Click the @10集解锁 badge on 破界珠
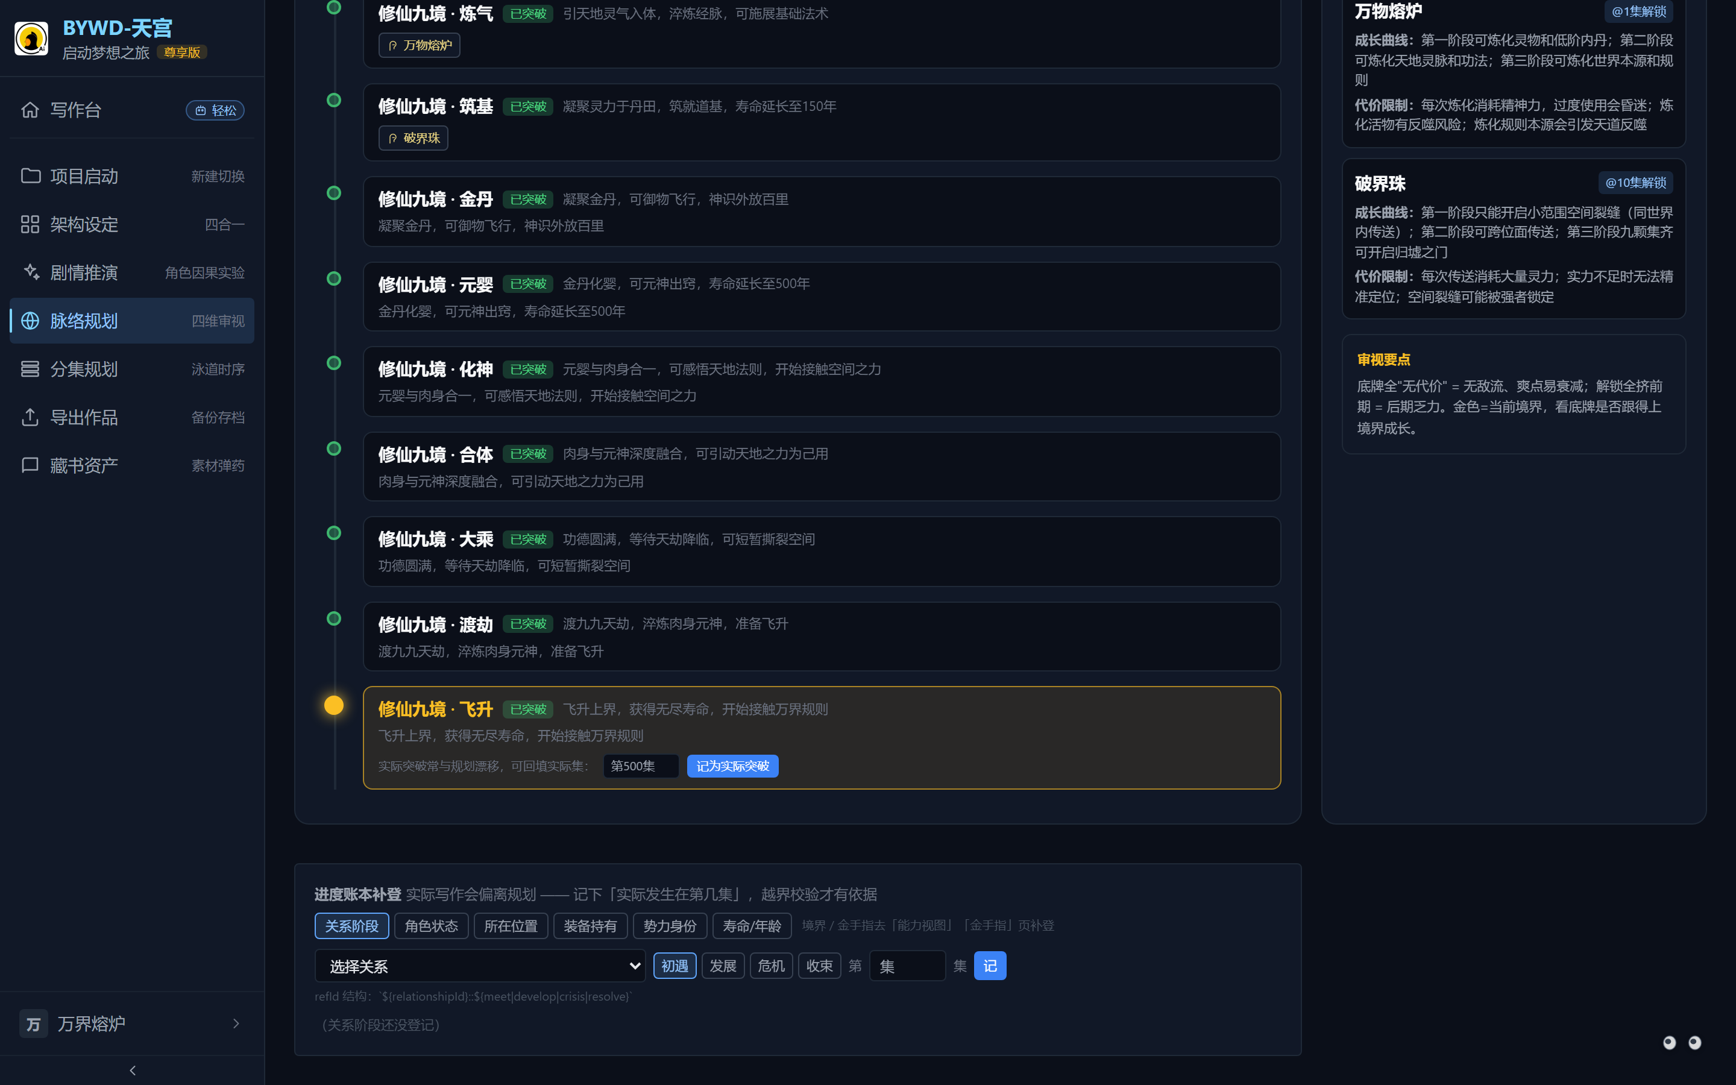This screenshot has width=1736, height=1085. pos(1635,183)
